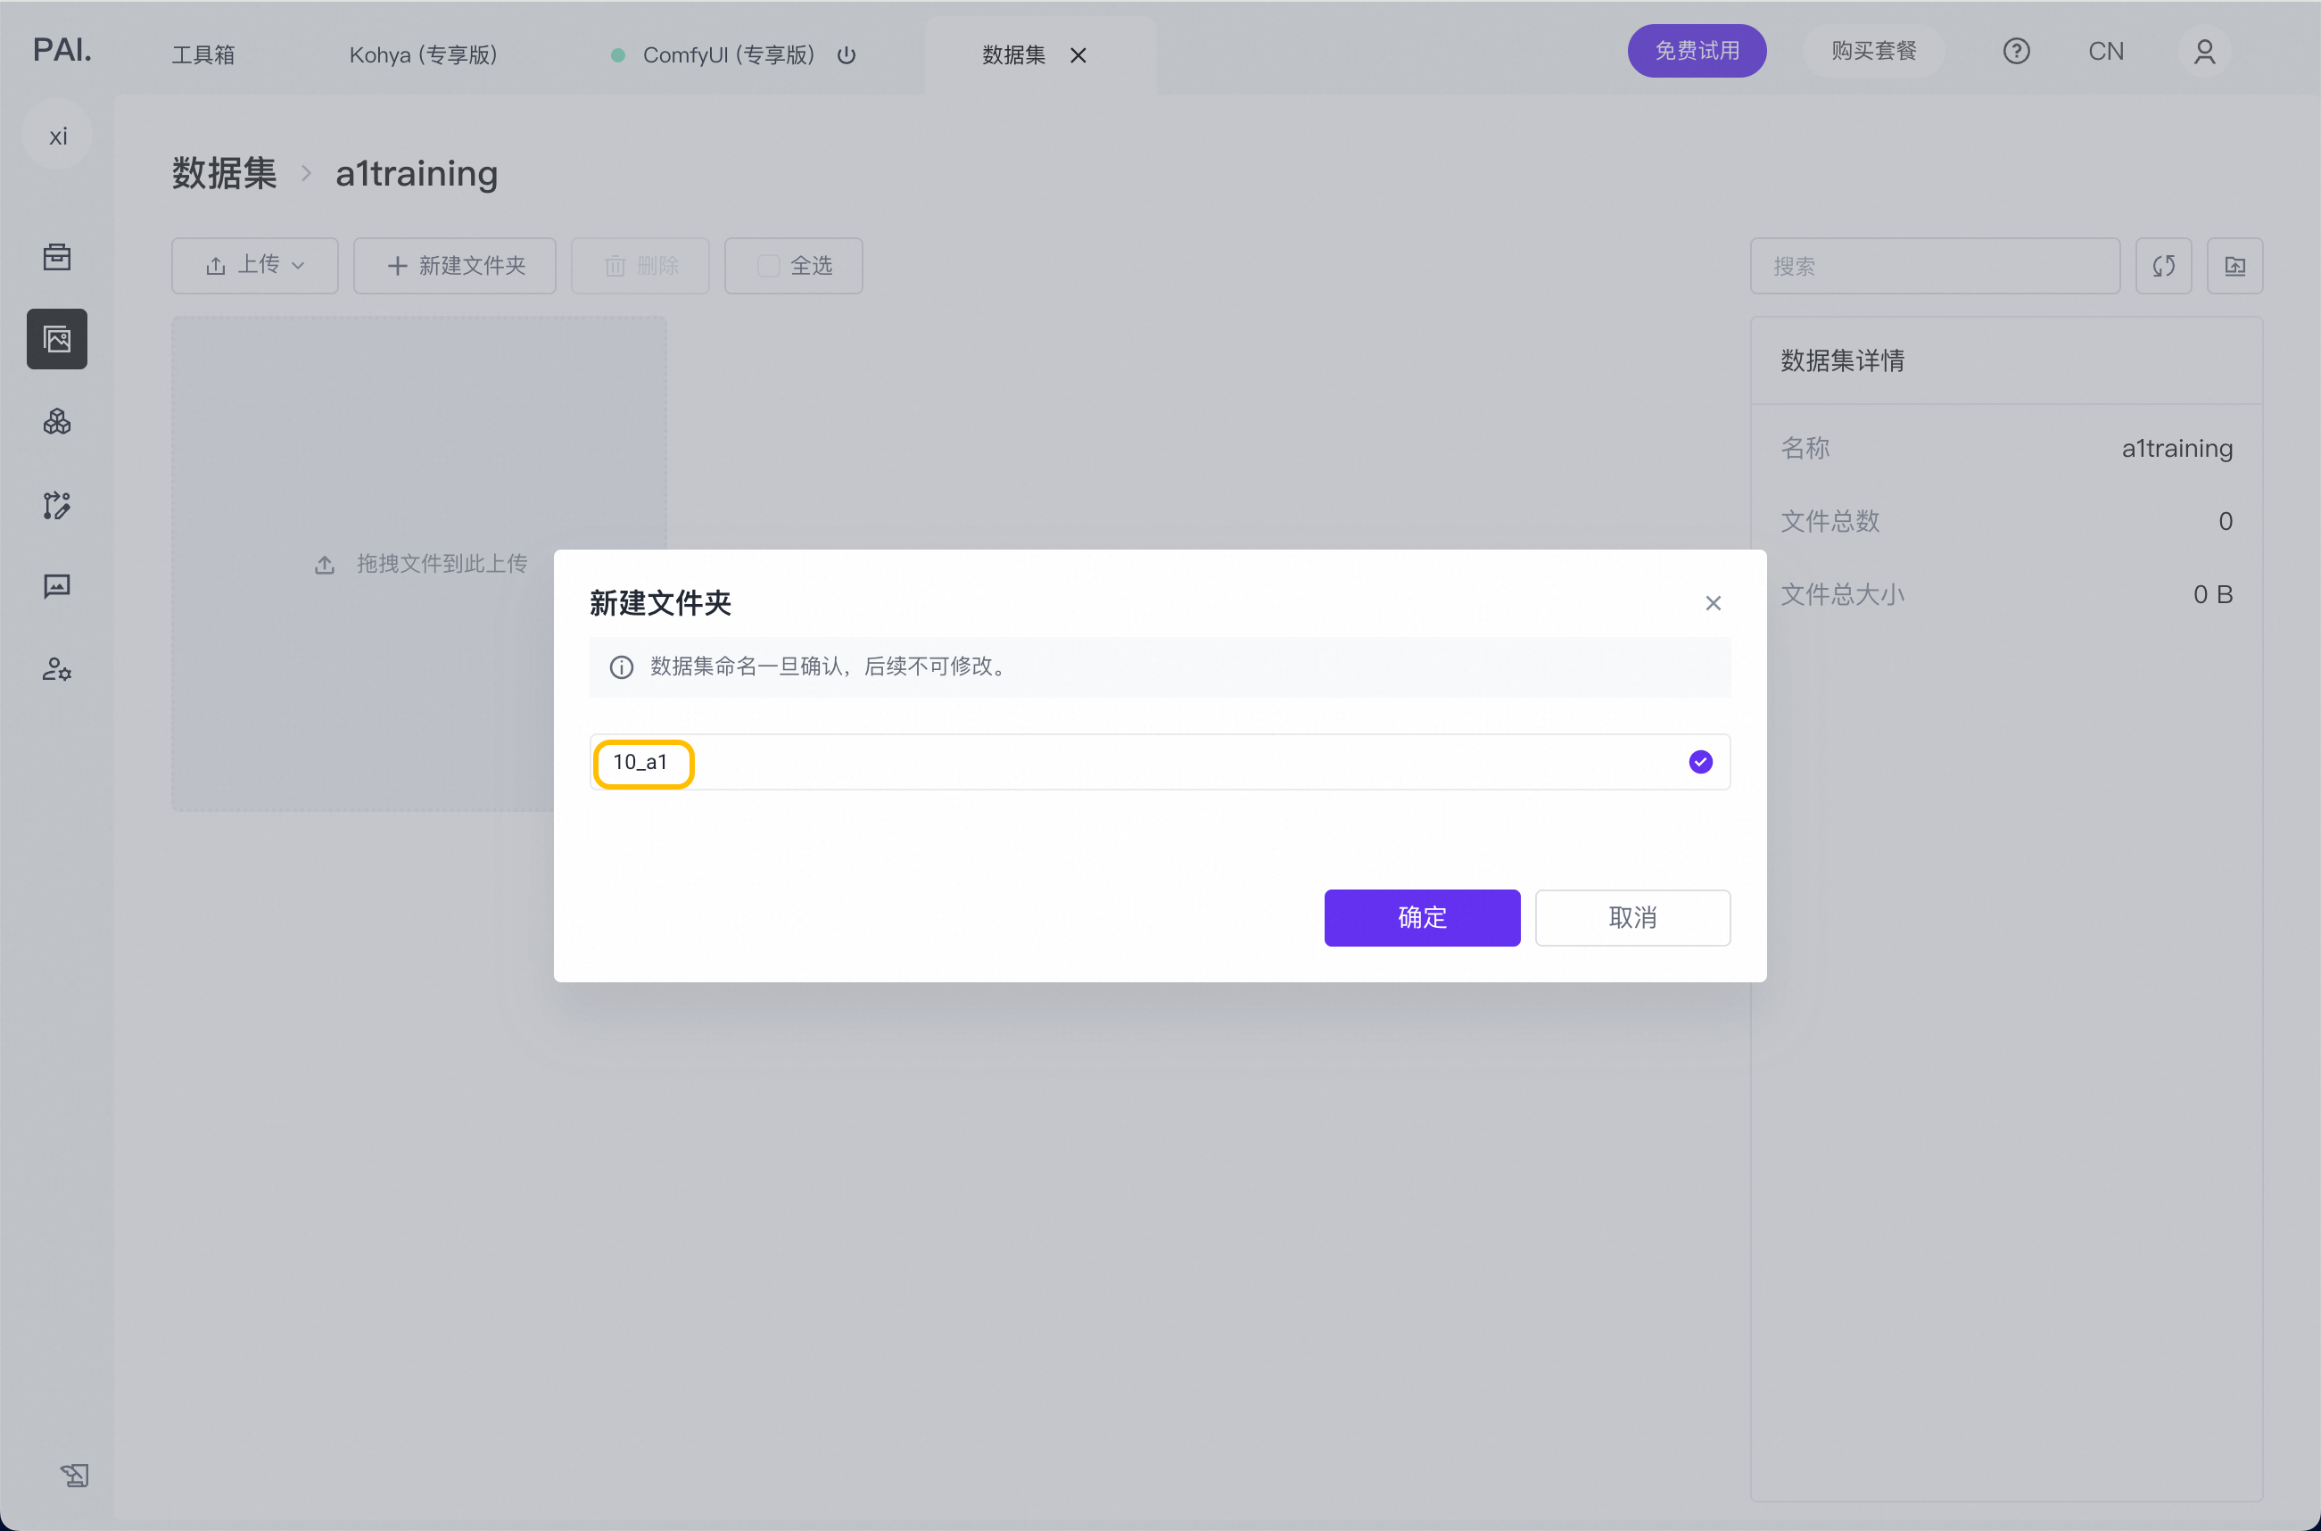The image size is (2321, 1531).
Task: Open the dataset gallery sidebar icon
Action: coord(56,339)
